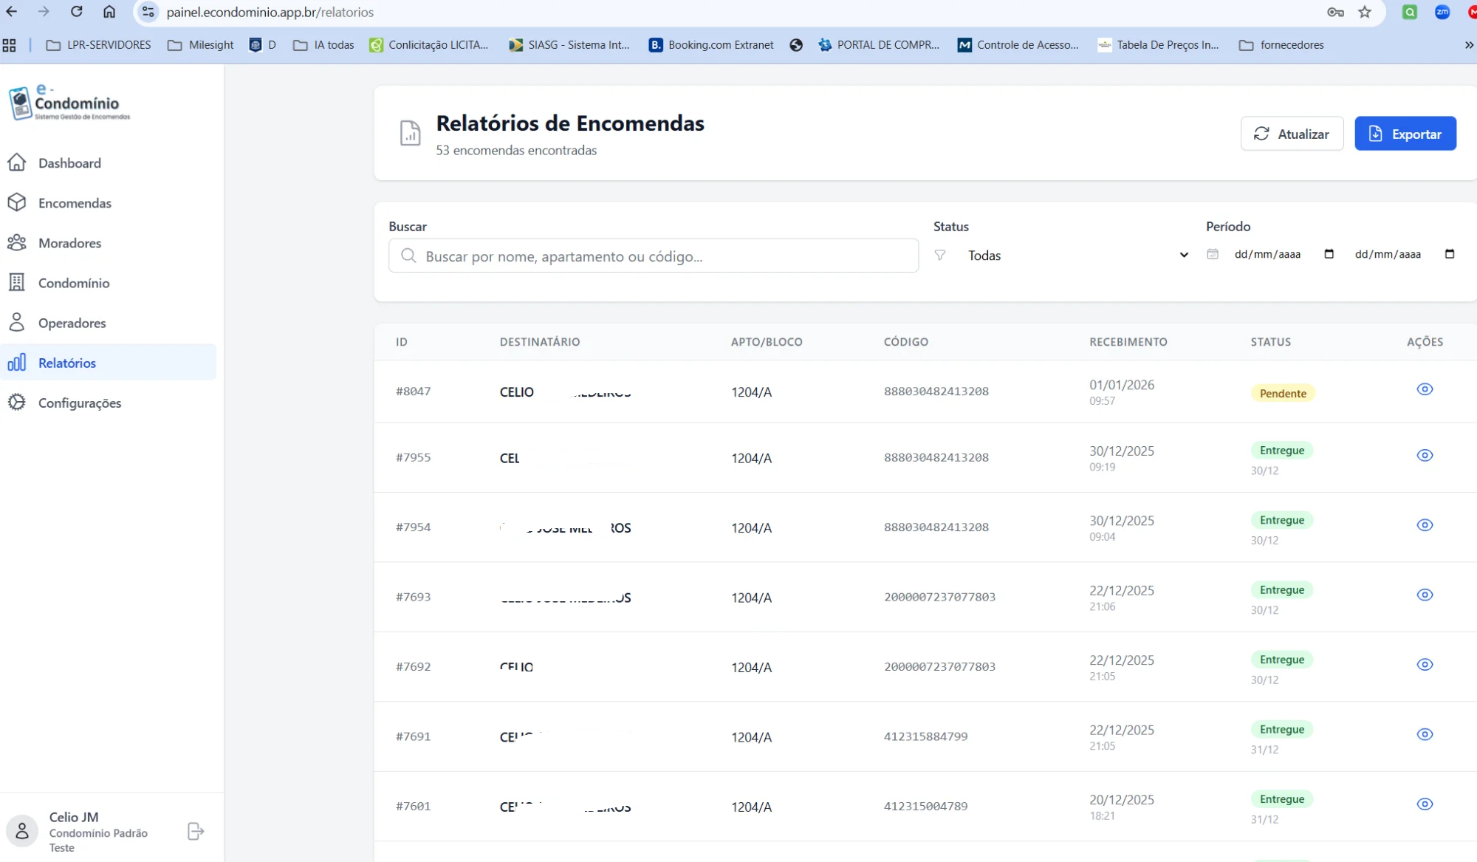The width and height of the screenshot is (1477, 862).
Task: Click the report document icon beside title
Action: point(410,133)
